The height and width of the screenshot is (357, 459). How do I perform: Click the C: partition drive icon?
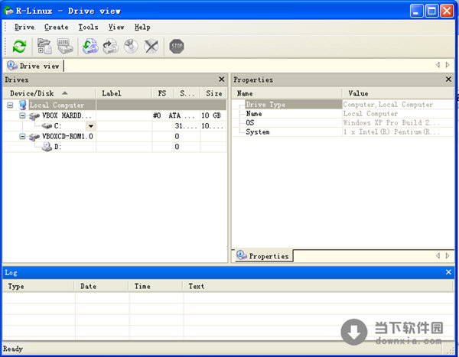pyautogui.click(x=47, y=126)
